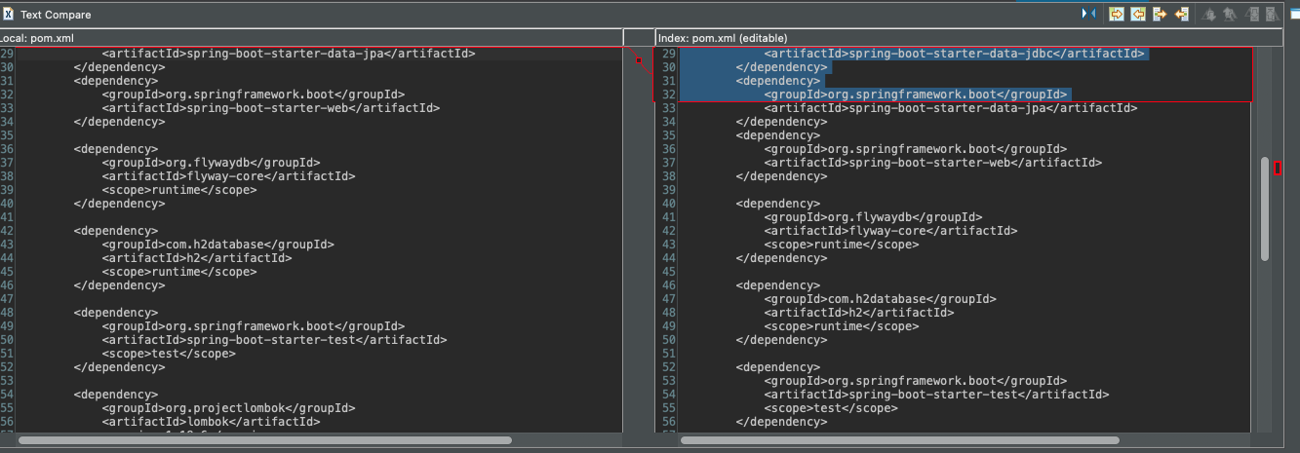Go to the next difference
Viewport: 1300px width, 453px height.
1209,14
